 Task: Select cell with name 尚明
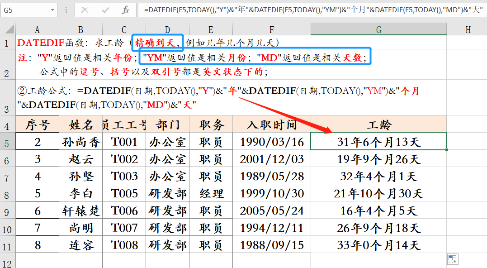tap(81, 227)
